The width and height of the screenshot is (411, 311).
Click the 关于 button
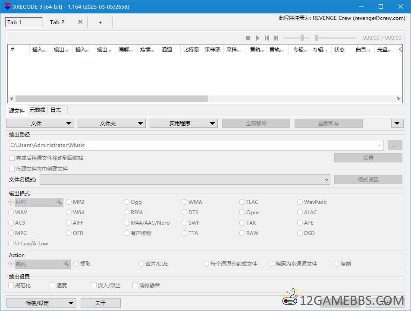(100, 303)
